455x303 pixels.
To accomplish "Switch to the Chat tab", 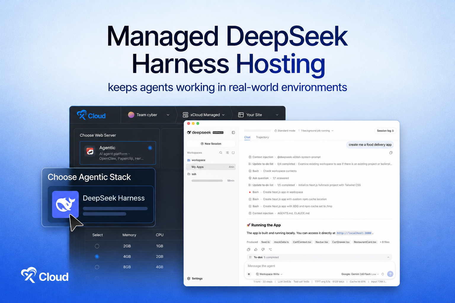I will (247, 137).
